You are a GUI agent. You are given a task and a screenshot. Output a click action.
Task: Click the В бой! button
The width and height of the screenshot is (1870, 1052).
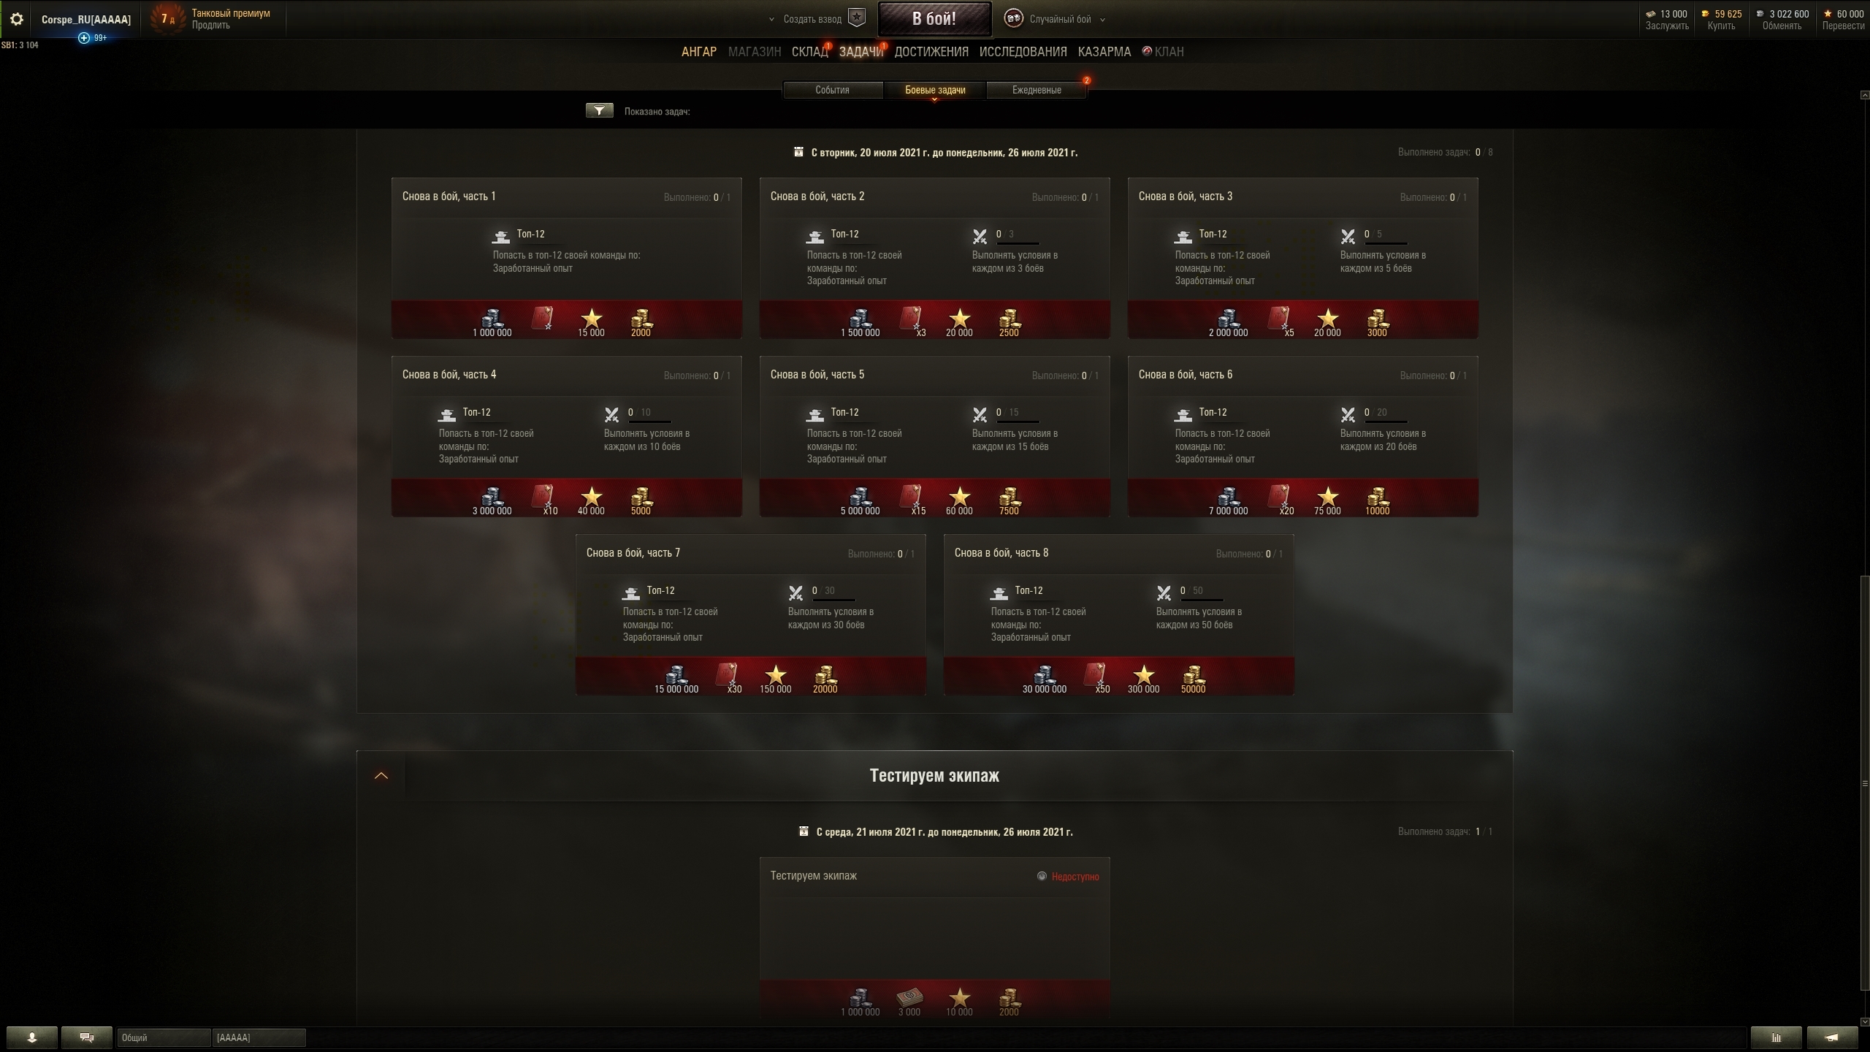[x=934, y=19]
